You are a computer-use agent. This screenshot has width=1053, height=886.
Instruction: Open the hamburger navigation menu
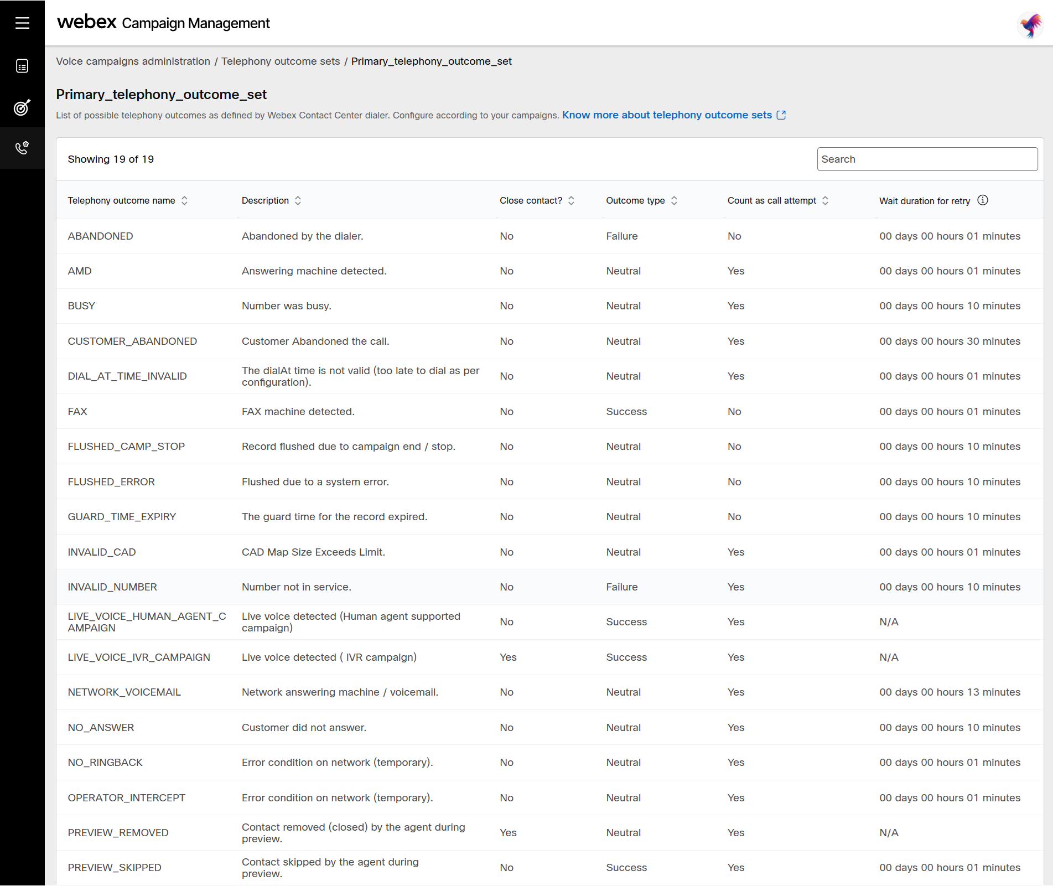click(x=22, y=23)
